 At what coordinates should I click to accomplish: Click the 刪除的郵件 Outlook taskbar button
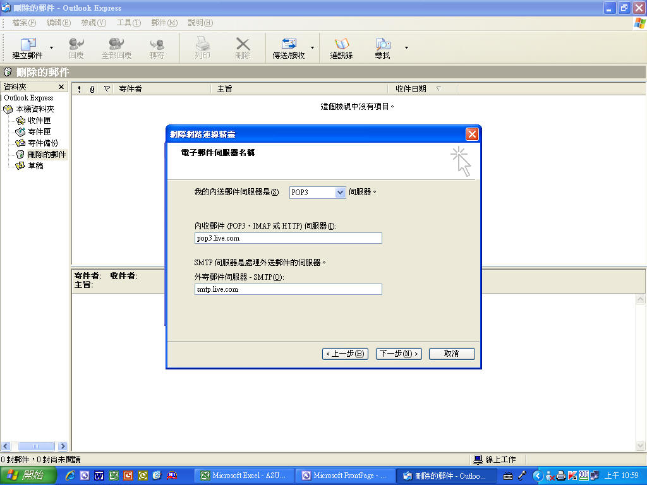click(x=446, y=476)
